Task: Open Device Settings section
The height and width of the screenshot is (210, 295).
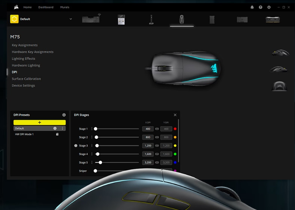Action: pos(23,85)
